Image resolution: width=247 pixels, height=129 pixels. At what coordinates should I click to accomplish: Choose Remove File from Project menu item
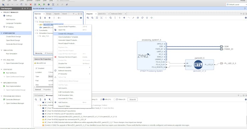click(x=72, y=57)
